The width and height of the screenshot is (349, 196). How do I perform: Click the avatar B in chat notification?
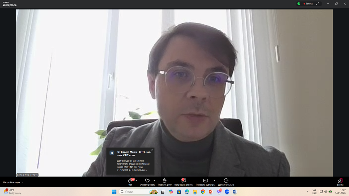(x=112, y=153)
